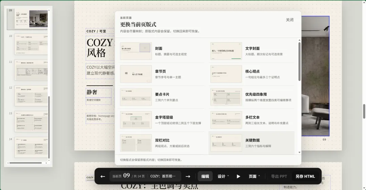The image size is (366, 190).
Task: Select the 高端空间摄影 caption text
Action: click(94, 100)
